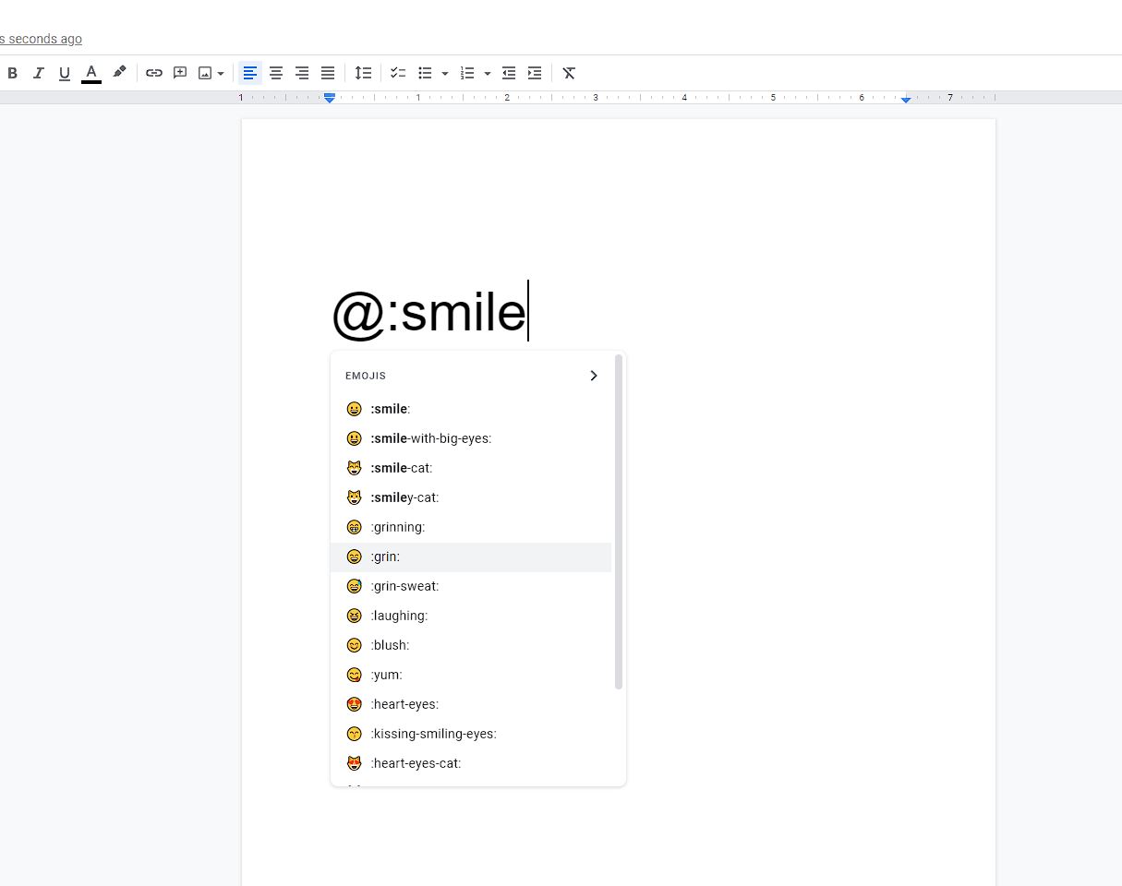The image size is (1122, 886).
Task: Choose the :smiley-cat: emoji
Action: point(471,497)
